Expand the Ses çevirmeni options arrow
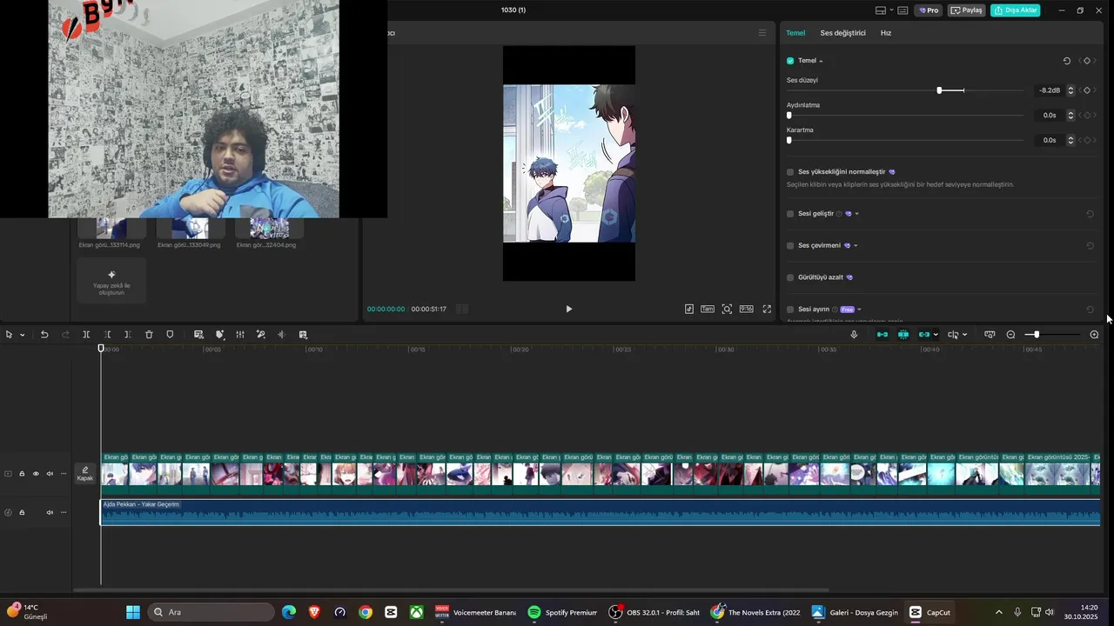The image size is (1114, 626). click(x=856, y=246)
